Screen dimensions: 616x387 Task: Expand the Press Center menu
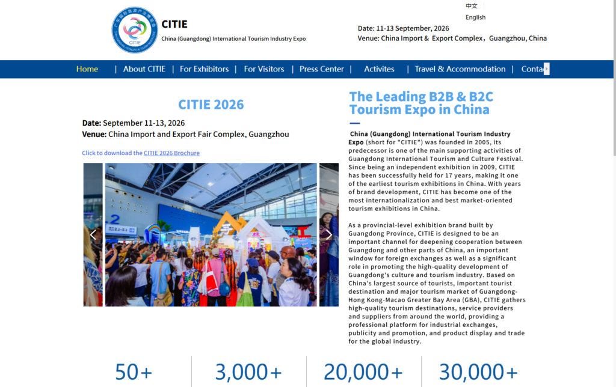click(x=321, y=69)
